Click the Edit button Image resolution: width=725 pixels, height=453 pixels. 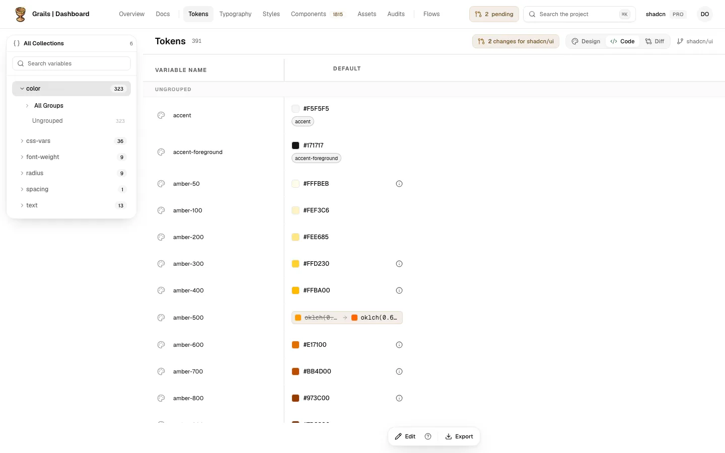point(405,436)
